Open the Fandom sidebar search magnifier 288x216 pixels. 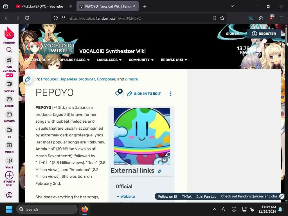coord(9,50)
